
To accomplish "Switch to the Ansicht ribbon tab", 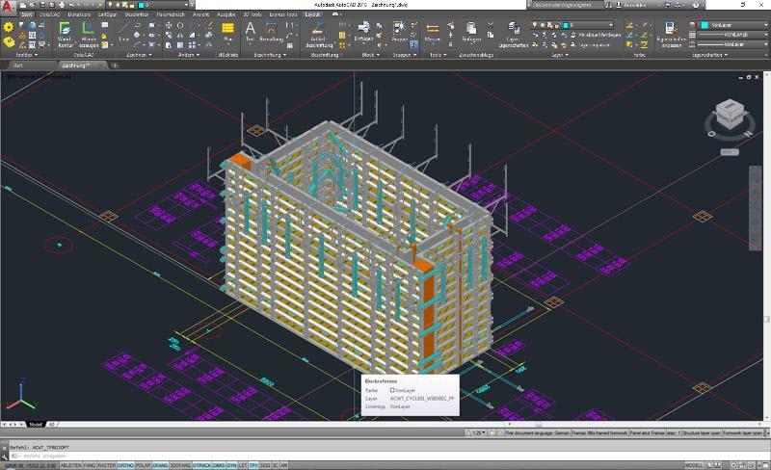I will pyautogui.click(x=200, y=15).
